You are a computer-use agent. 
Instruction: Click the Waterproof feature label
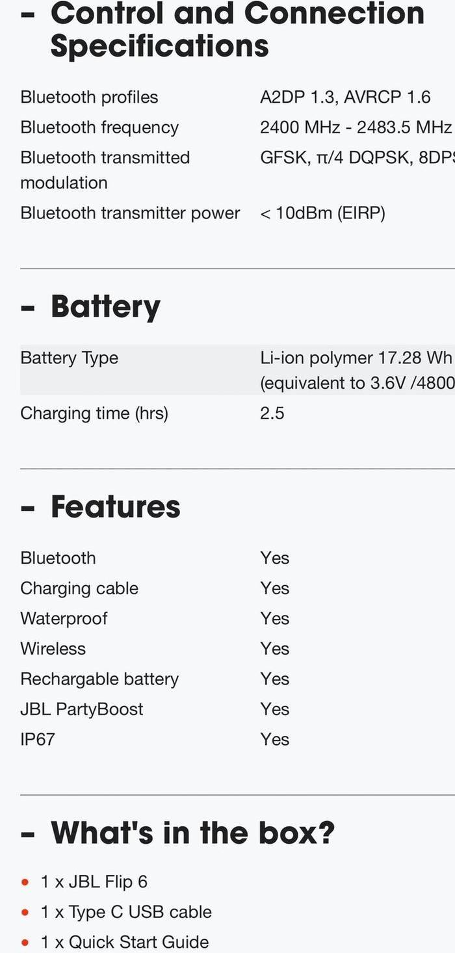[64, 618]
